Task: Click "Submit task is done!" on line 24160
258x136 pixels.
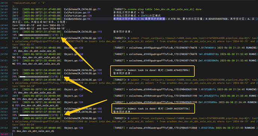Action: pyautogui.click(x=142, y=109)
